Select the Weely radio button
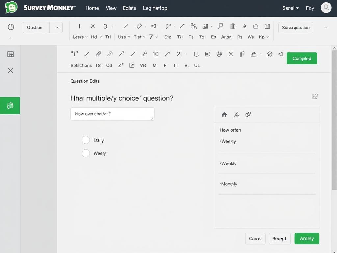 pyautogui.click(x=86, y=153)
